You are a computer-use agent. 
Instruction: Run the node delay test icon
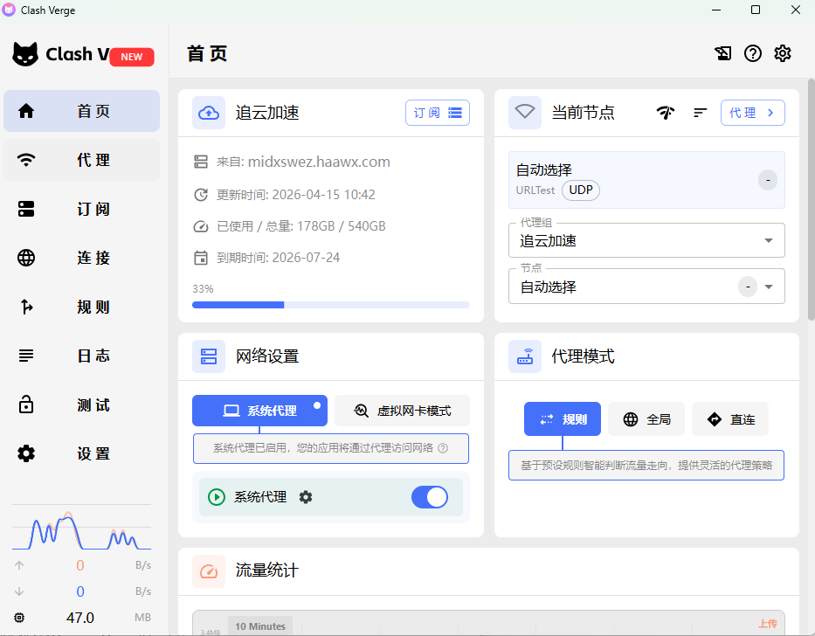[x=666, y=112]
